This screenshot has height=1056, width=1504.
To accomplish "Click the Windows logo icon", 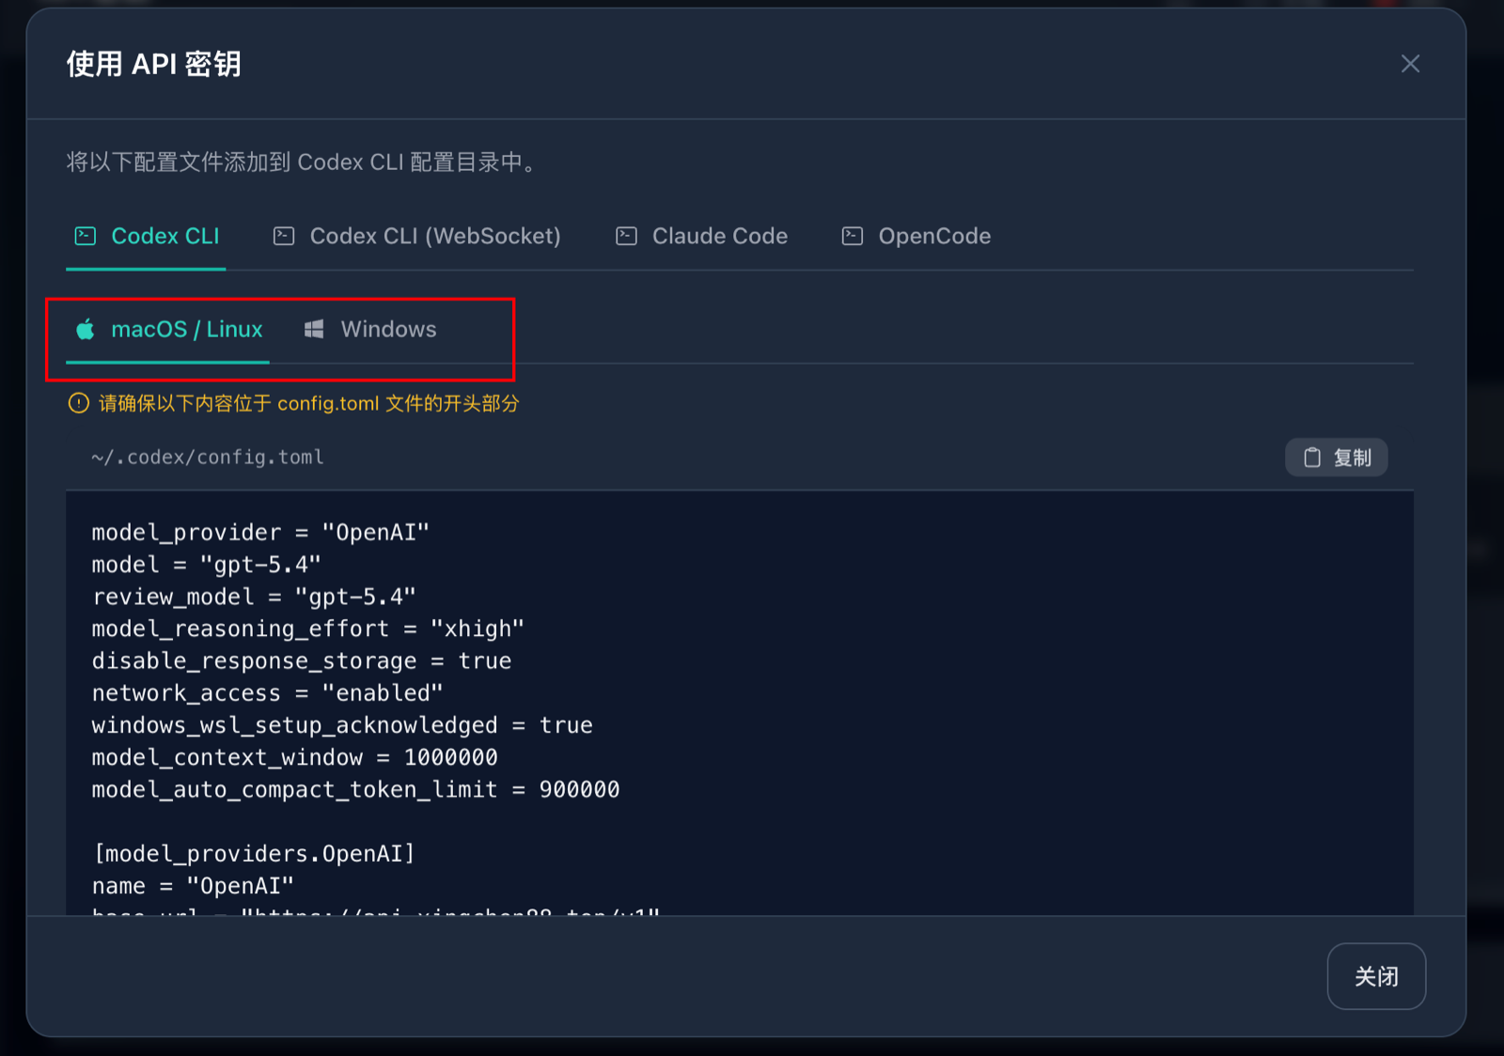I will point(314,329).
